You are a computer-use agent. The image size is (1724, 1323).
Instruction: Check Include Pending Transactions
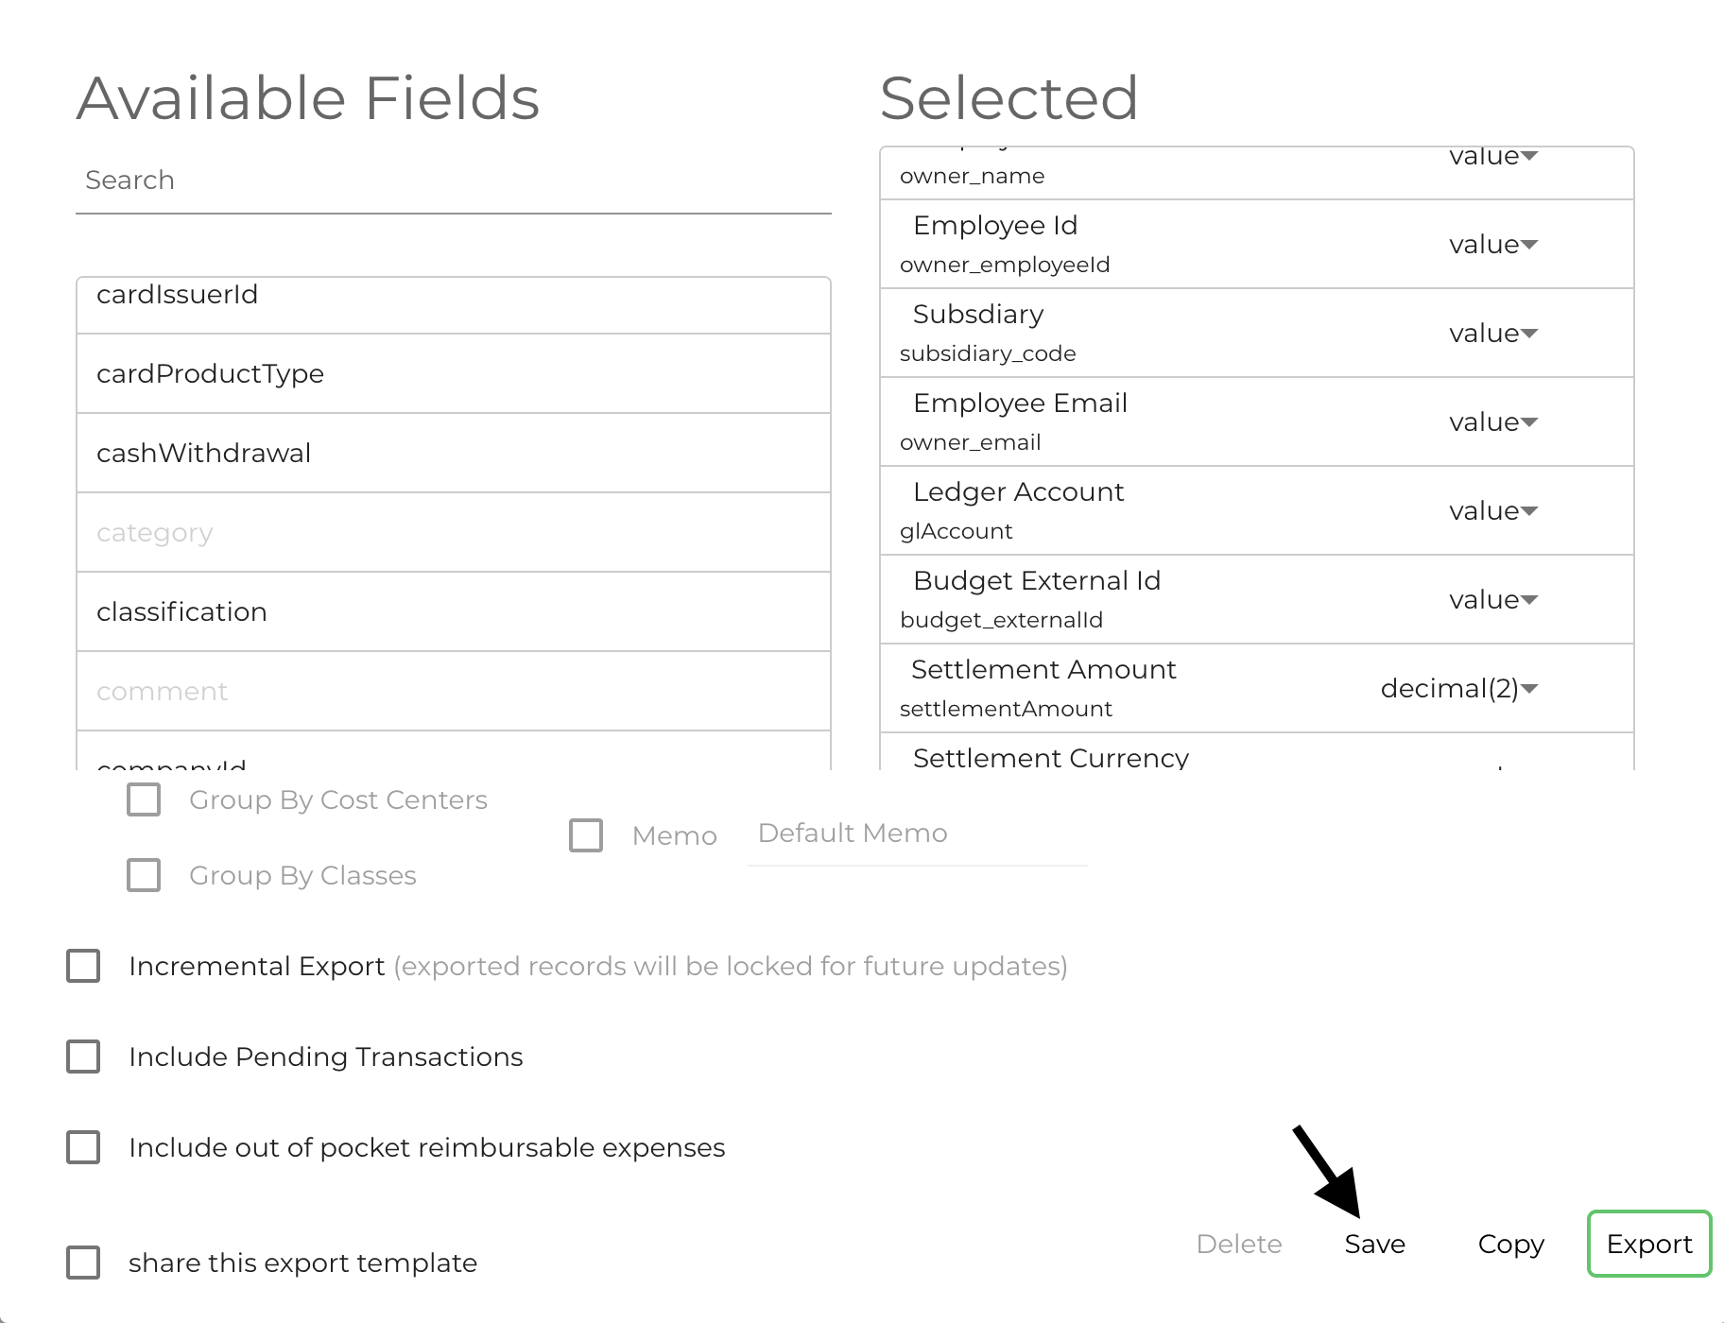tap(83, 1057)
